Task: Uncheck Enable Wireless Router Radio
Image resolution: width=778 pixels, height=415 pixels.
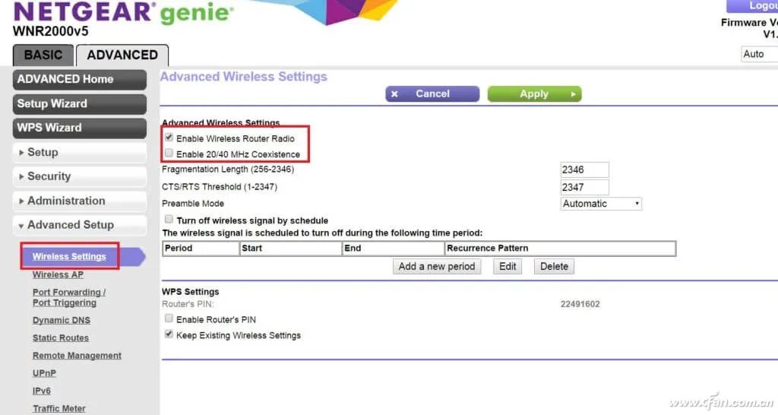Action: coord(169,138)
